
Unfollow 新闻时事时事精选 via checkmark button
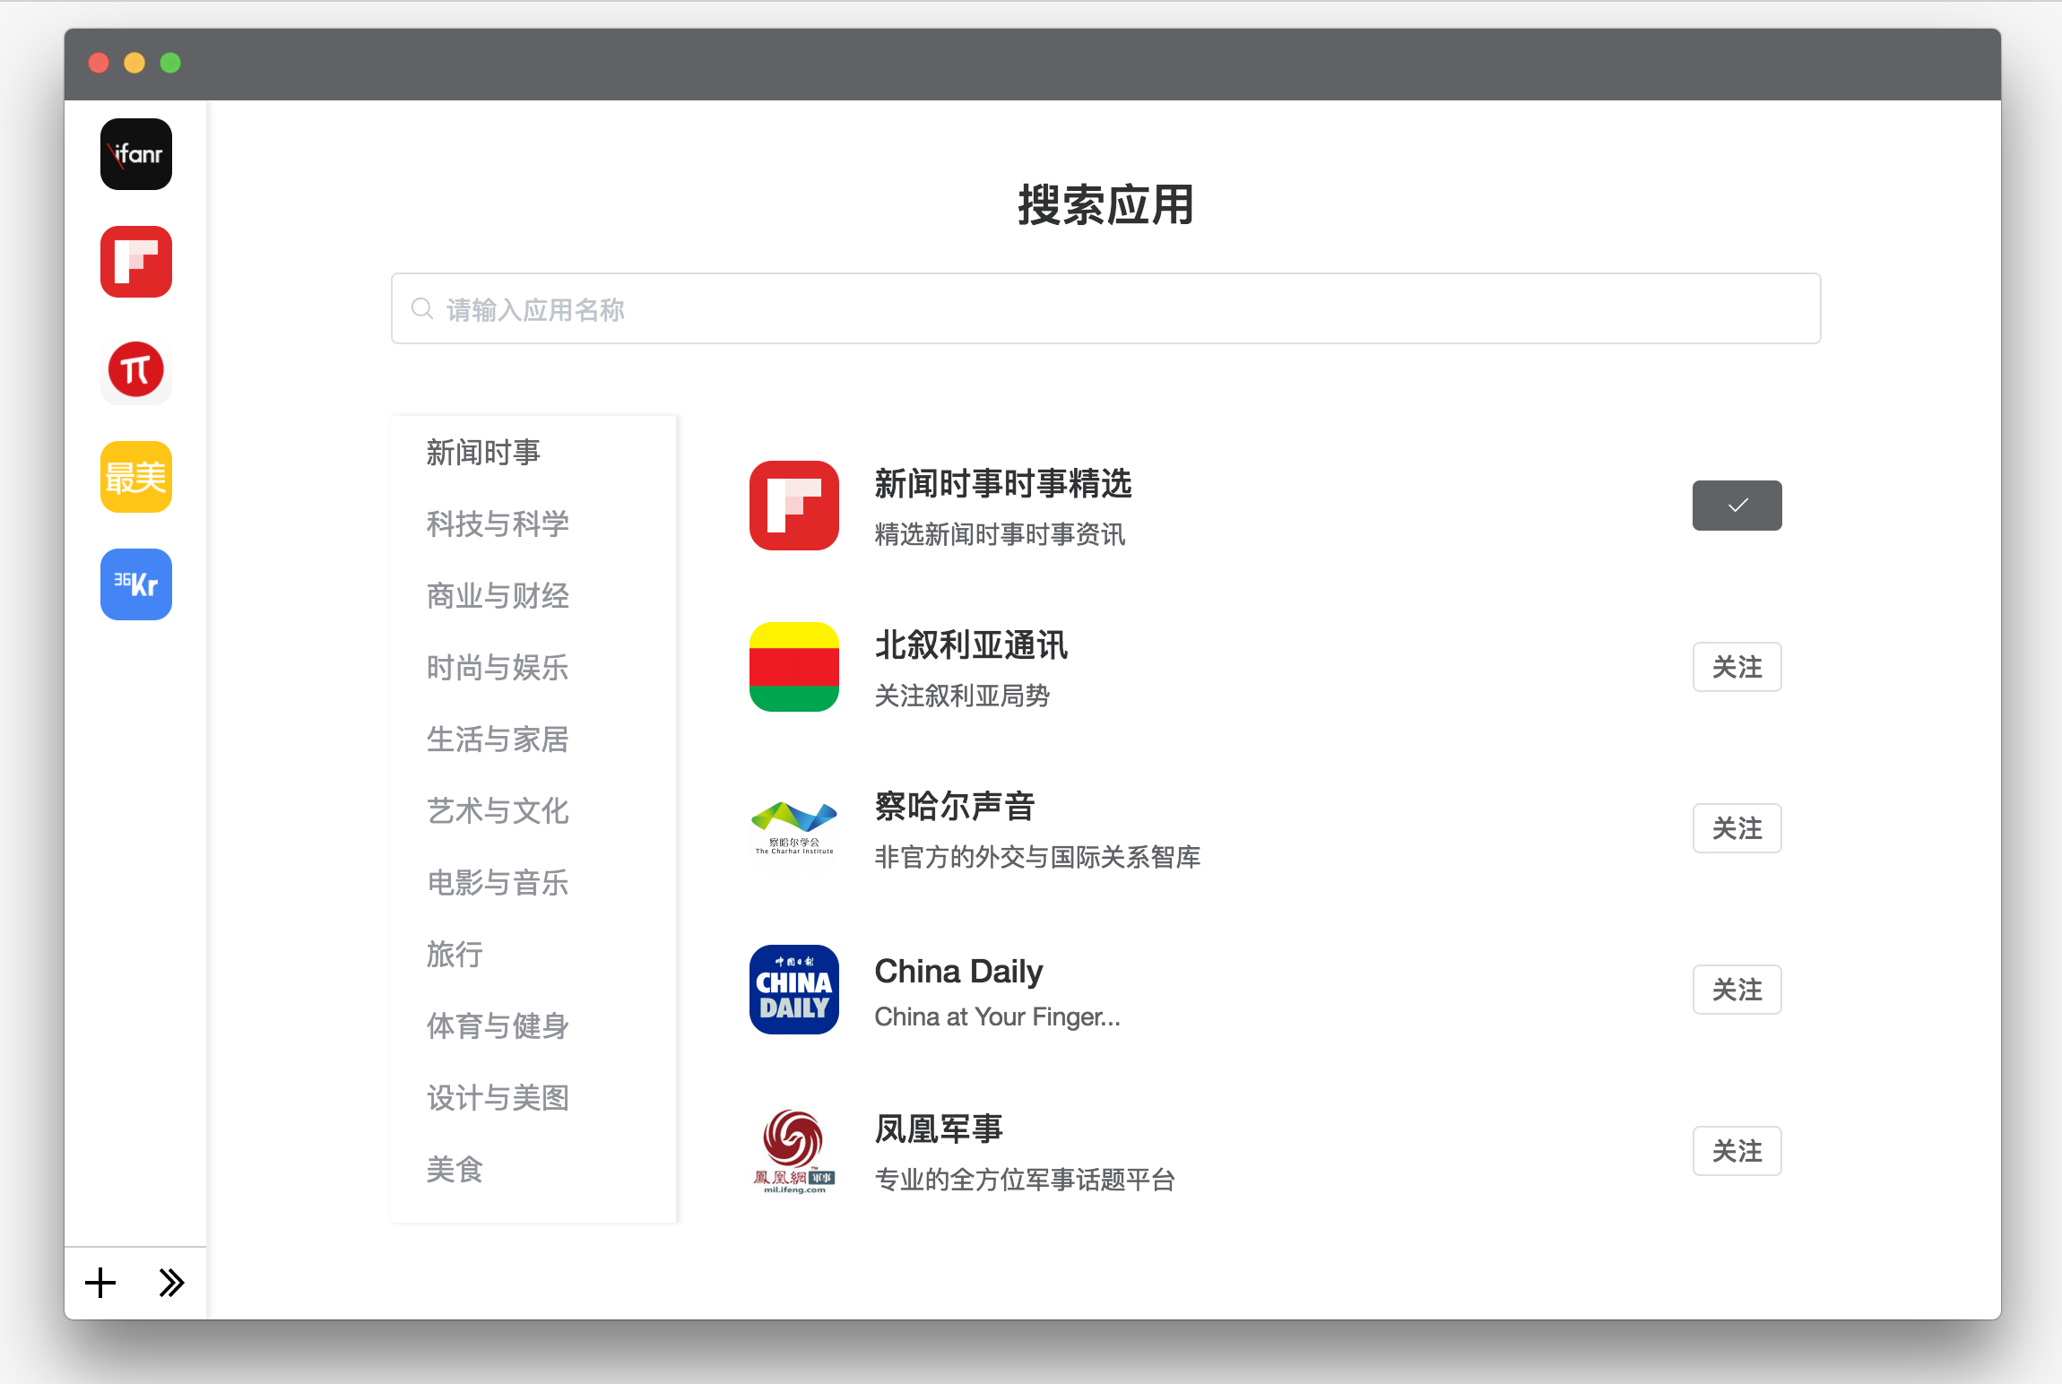(1736, 506)
